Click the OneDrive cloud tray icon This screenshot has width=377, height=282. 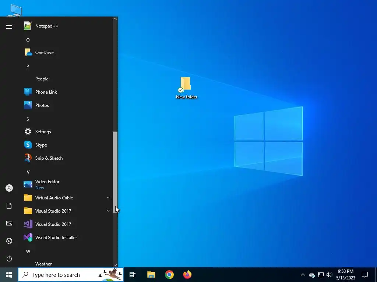pyautogui.click(x=312, y=275)
